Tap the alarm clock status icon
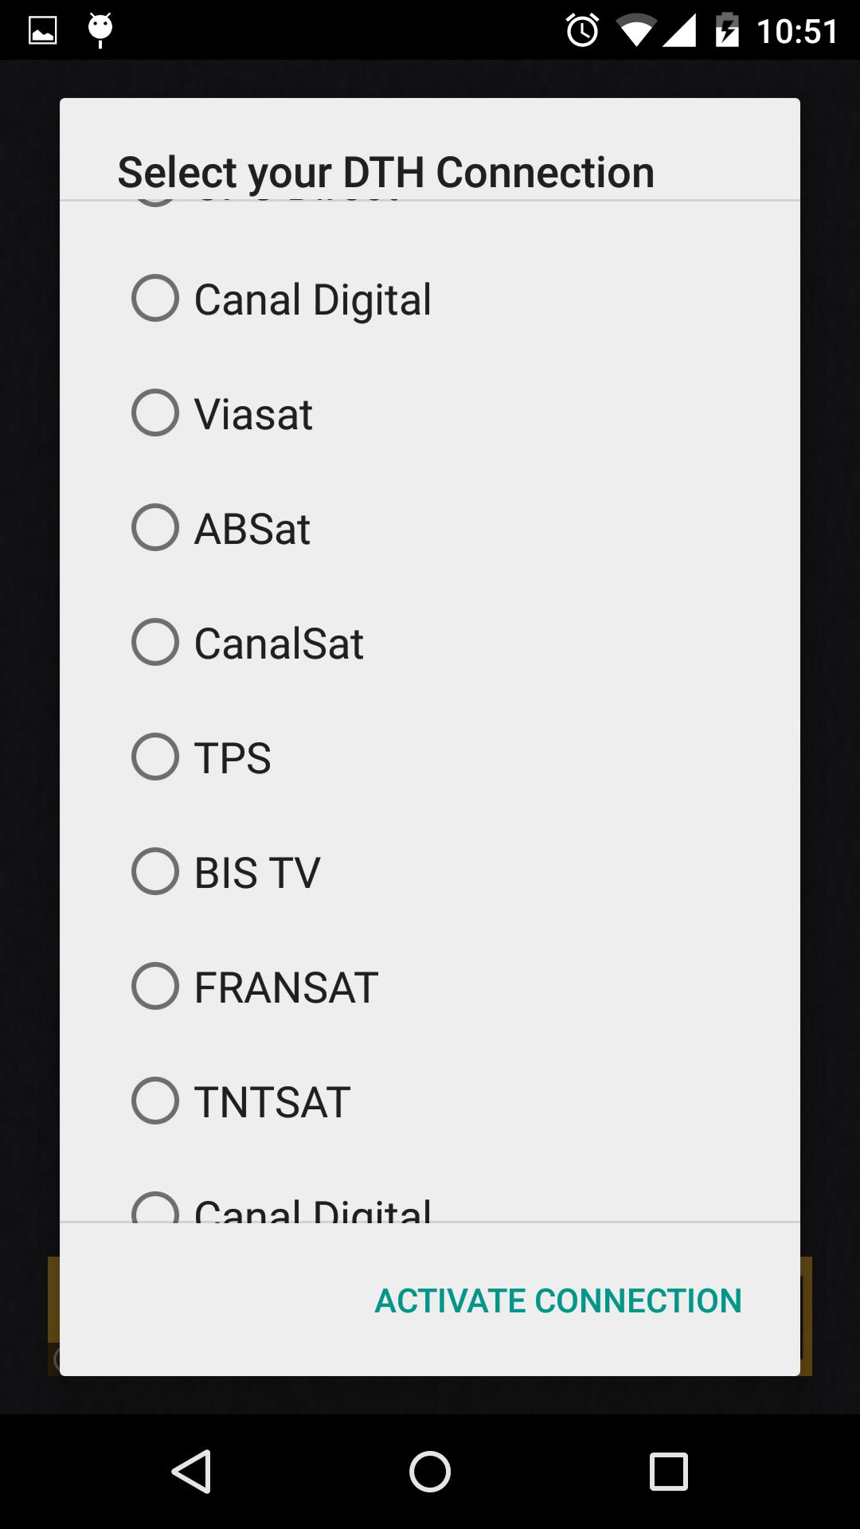This screenshot has height=1529, width=860. click(x=582, y=31)
